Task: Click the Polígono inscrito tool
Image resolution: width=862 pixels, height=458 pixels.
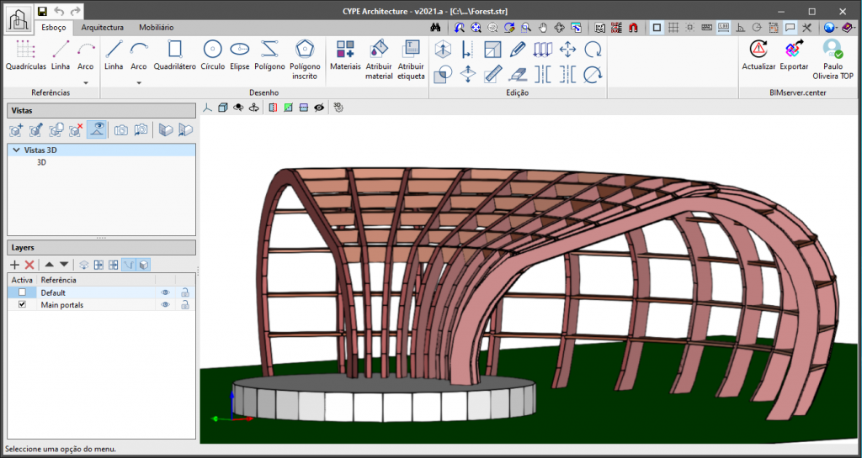Action: point(304,57)
